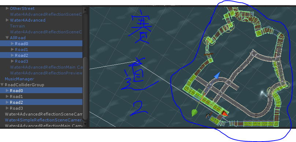Select the Water4SimpleReflectionSceneCamer row

[x=44, y=120]
